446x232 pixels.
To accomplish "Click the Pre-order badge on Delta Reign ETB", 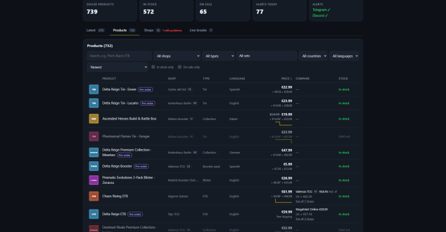I will coord(135,214).
